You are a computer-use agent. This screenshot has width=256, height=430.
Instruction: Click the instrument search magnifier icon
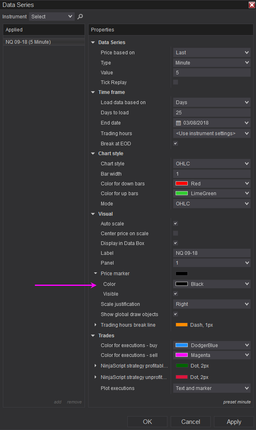tap(80, 17)
